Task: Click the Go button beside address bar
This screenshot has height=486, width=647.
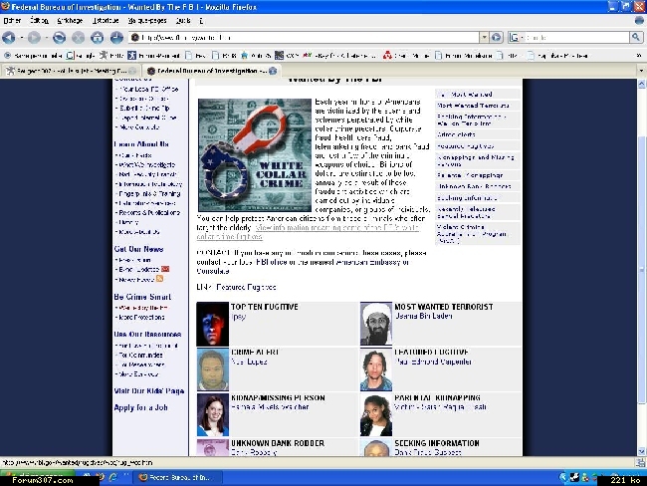Action: point(497,38)
